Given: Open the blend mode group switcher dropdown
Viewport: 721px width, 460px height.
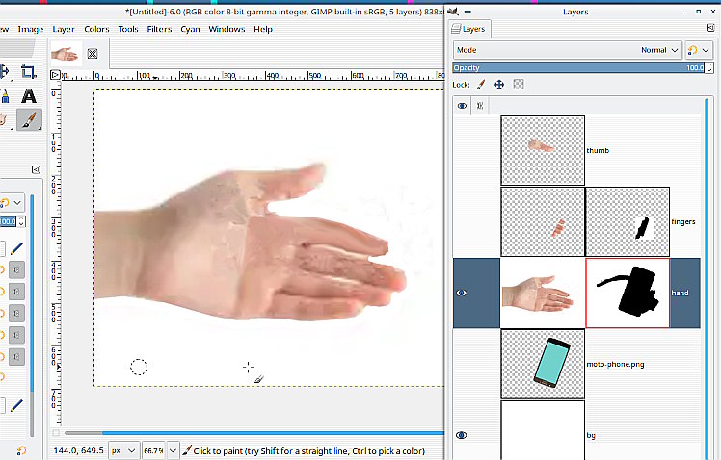Looking at the screenshot, I should click(x=699, y=50).
